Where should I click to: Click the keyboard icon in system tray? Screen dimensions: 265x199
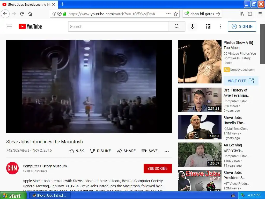coord(233,195)
